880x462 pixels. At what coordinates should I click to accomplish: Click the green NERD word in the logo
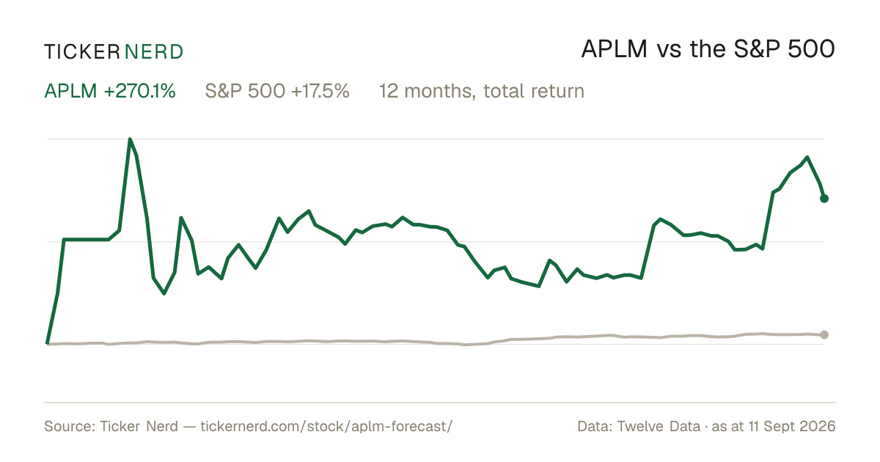click(x=154, y=51)
